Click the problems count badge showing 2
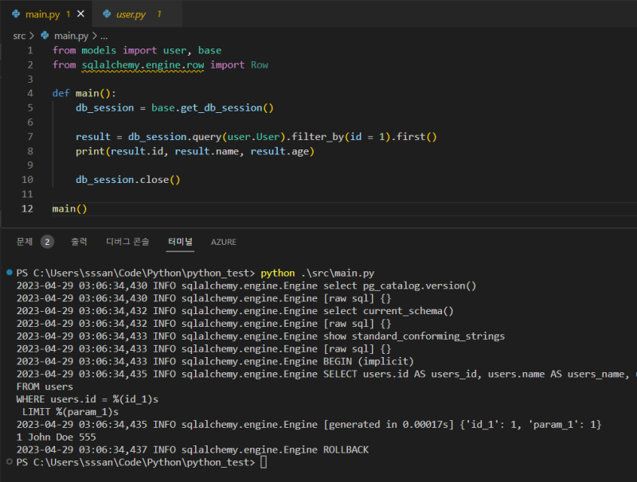This screenshot has height=482, width=637. tap(47, 242)
